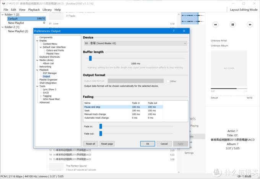Open the File menu
Image resolution: width=260 pixels, height=179 pixels.
[6, 10]
